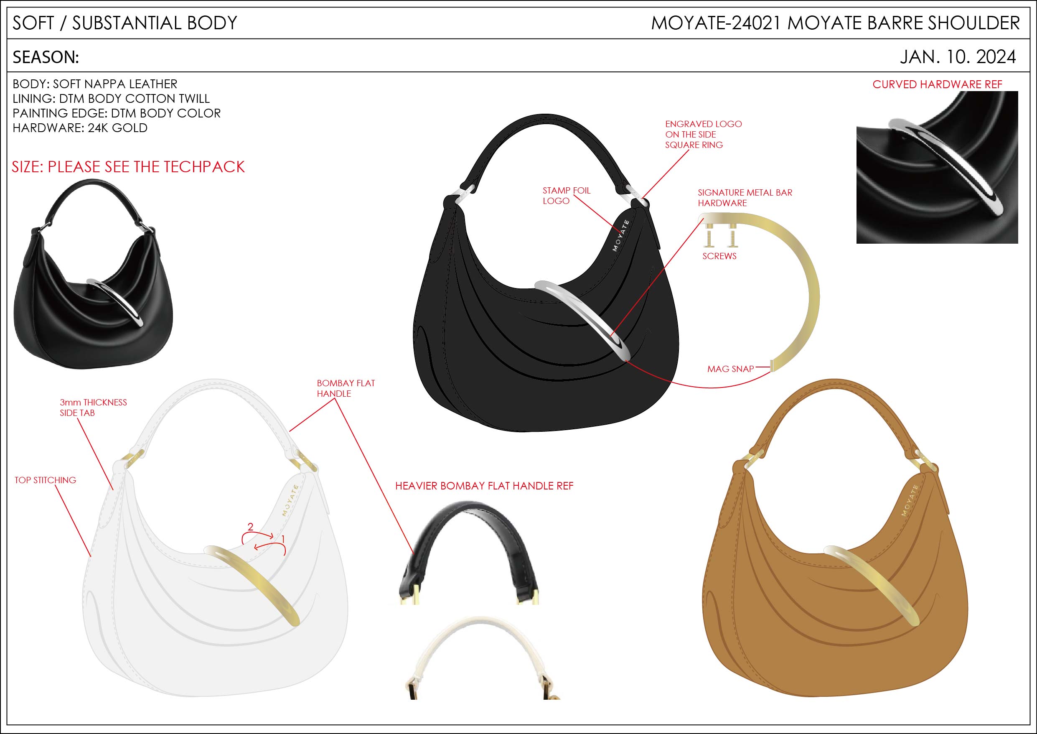This screenshot has width=1037, height=734.
Task: Click 'PAINTING EDGE: DTM BODY COLOR' line
Action: [117, 113]
